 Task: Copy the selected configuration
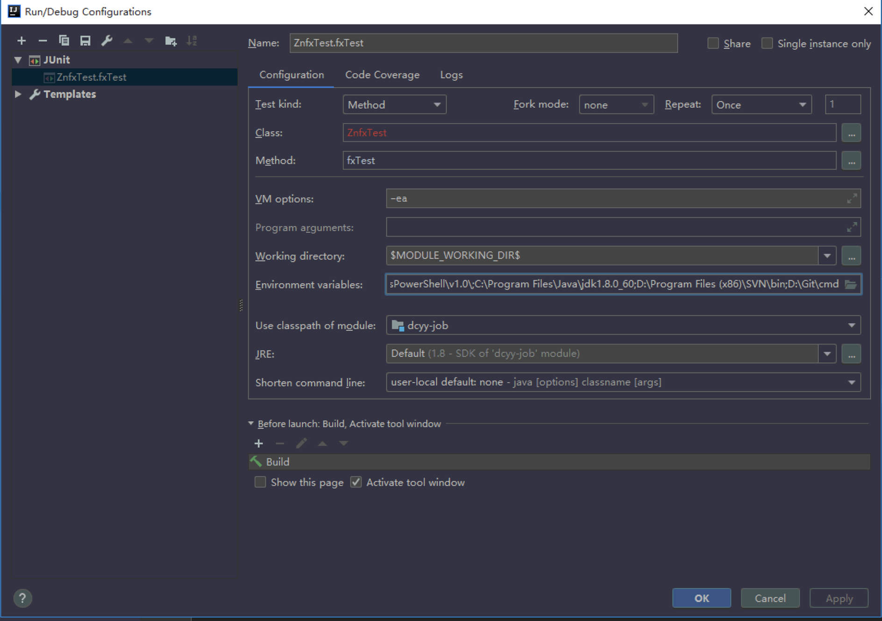point(64,41)
